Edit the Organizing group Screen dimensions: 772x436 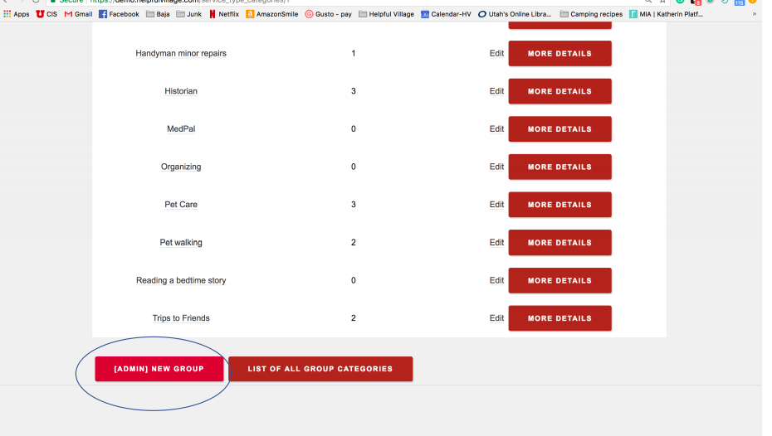tap(496, 167)
